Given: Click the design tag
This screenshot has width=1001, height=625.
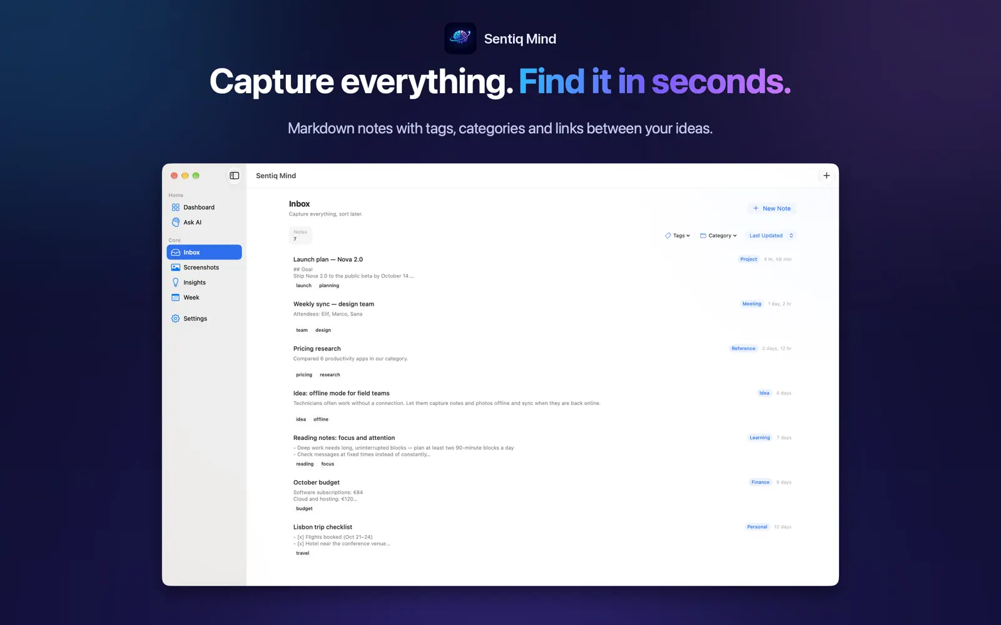Looking at the screenshot, I should pos(323,330).
